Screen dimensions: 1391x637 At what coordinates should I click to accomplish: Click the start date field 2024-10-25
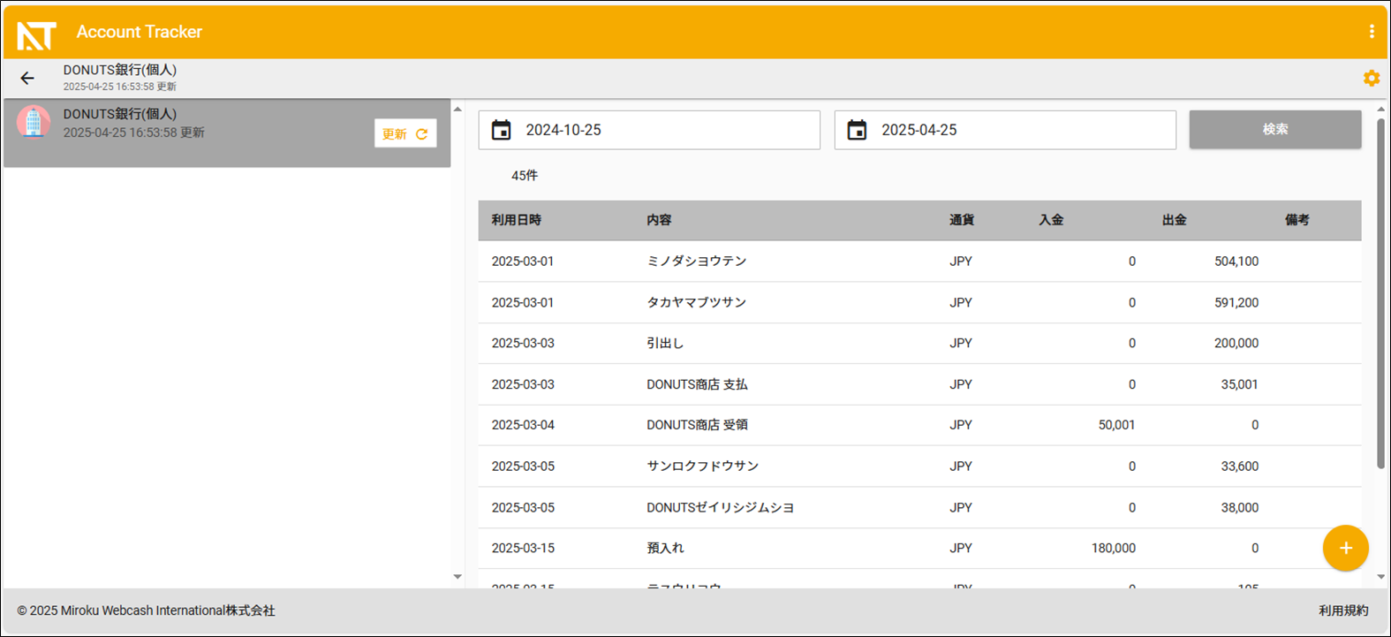(x=649, y=130)
